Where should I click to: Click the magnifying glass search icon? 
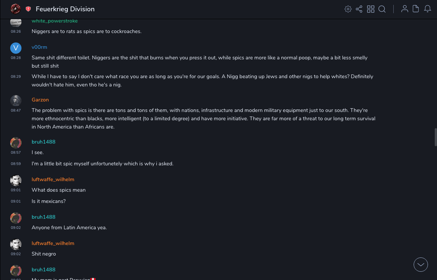coord(382,9)
